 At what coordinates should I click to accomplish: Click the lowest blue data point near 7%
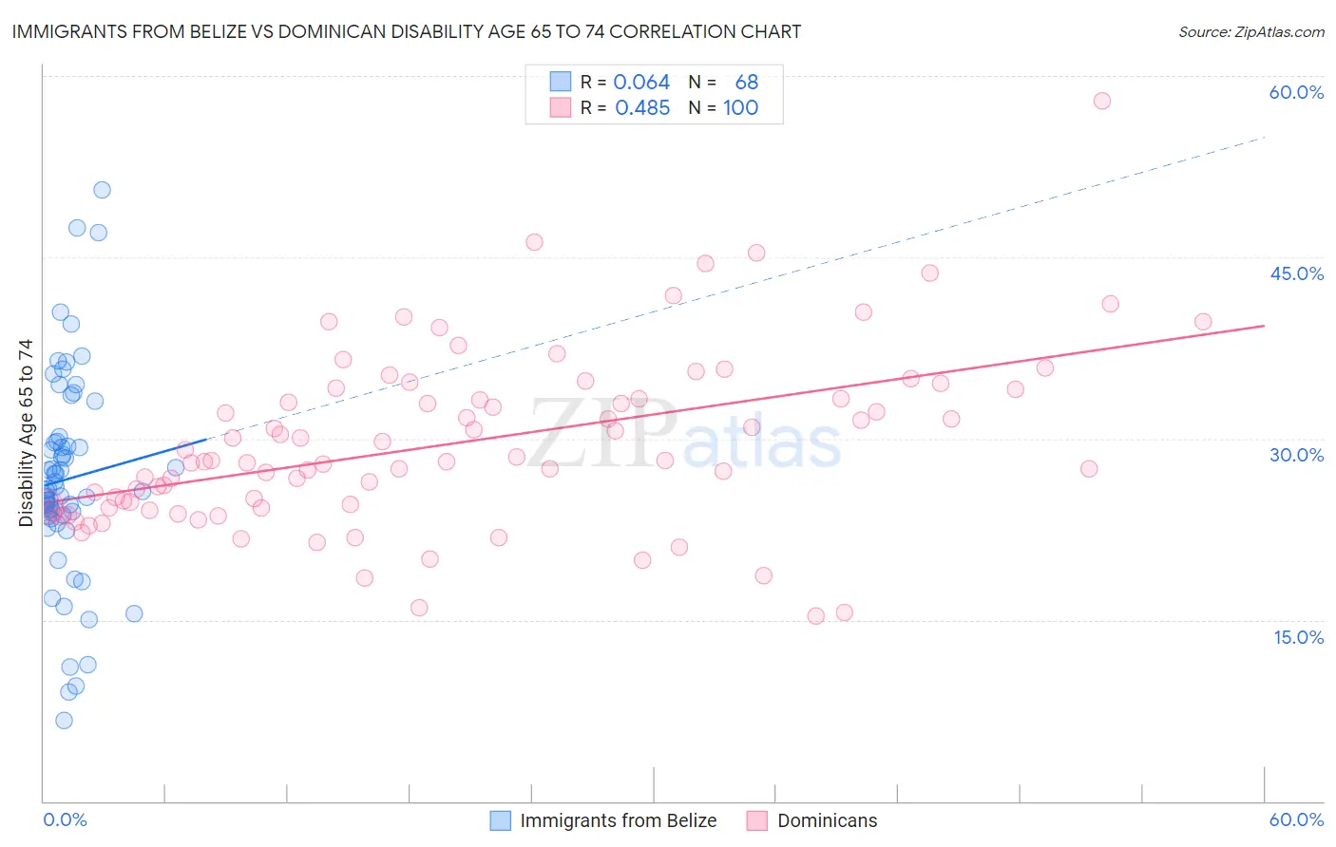pyautogui.click(x=64, y=721)
